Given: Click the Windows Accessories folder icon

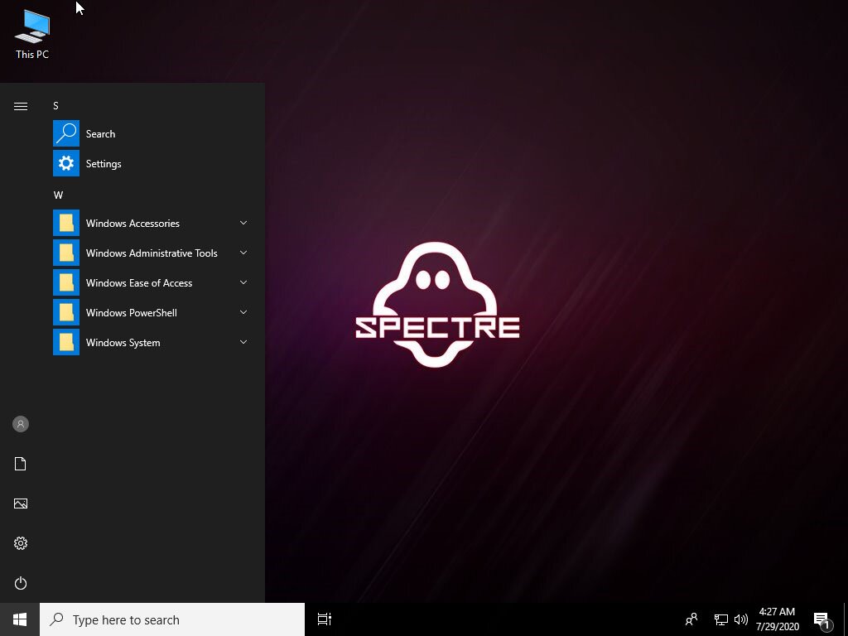Looking at the screenshot, I should 66,223.
